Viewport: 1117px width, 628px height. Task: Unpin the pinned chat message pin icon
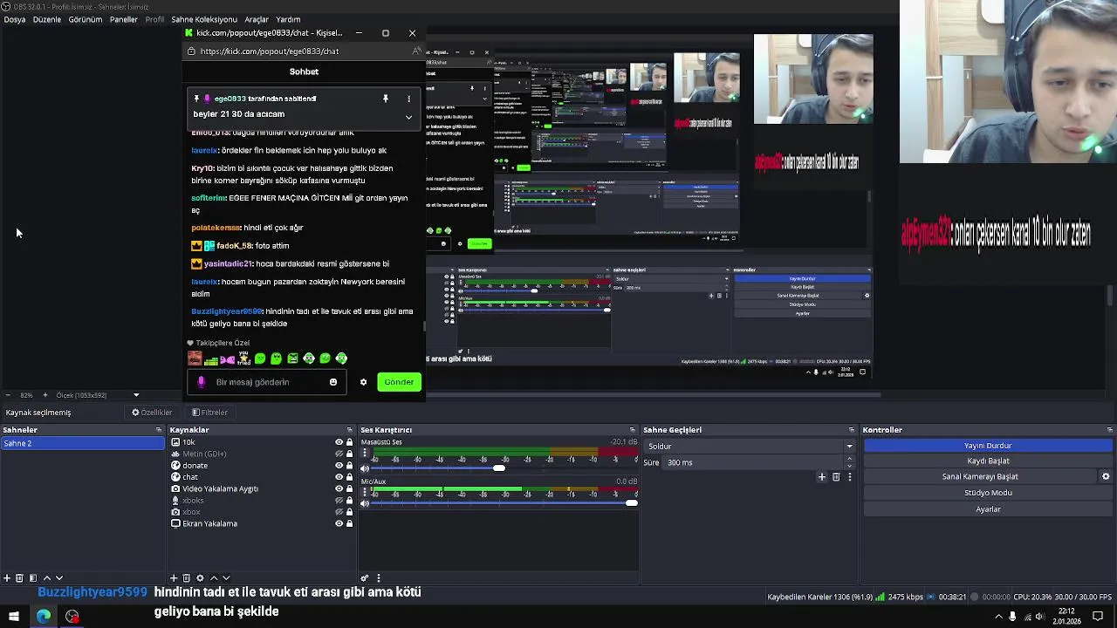(385, 99)
